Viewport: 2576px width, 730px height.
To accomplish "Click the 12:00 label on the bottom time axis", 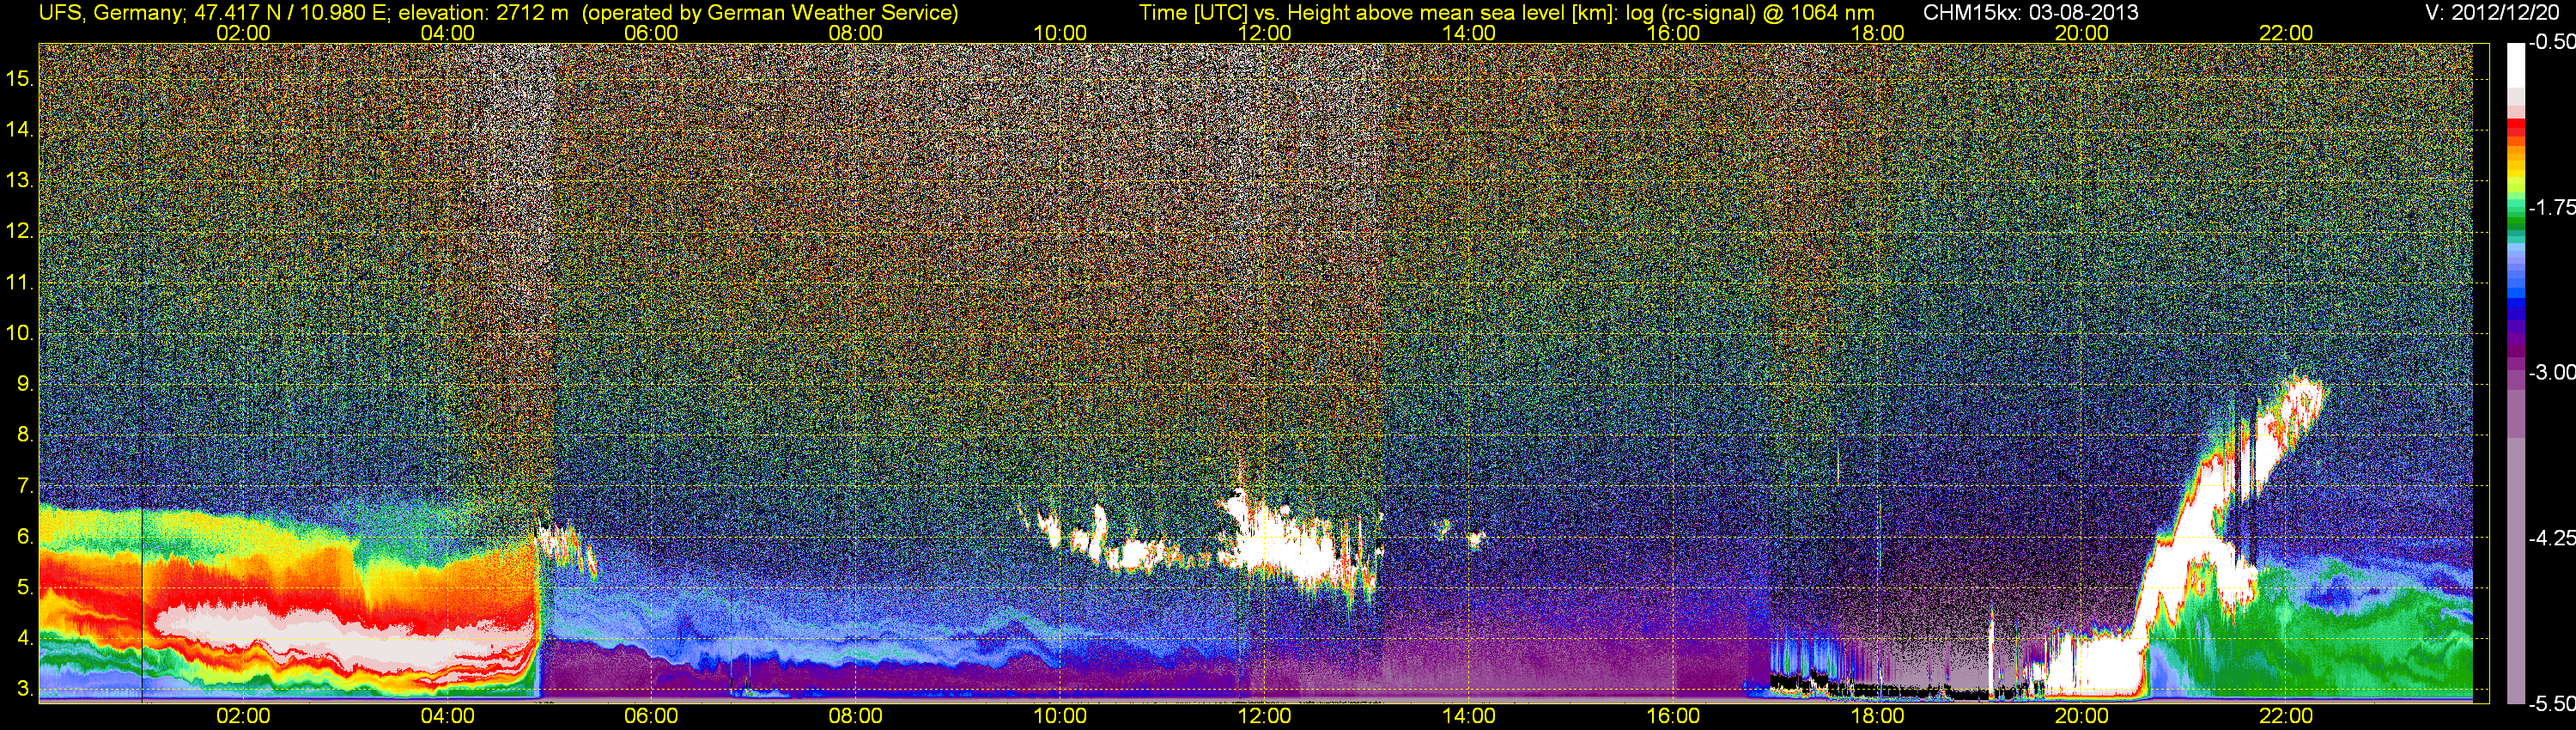I will click(1264, 716).
